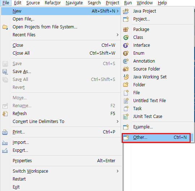The height and width of the screenshot is (191, 195).
Task: Open the Edit menu
Action: point(18,3)
